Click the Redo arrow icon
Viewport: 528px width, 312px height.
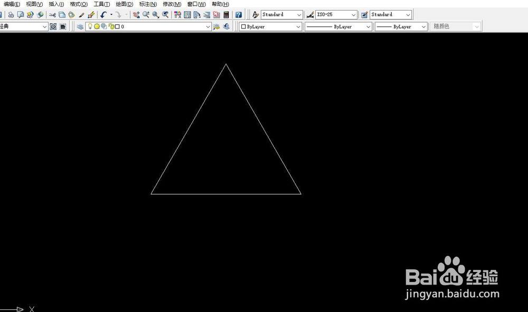118,15
